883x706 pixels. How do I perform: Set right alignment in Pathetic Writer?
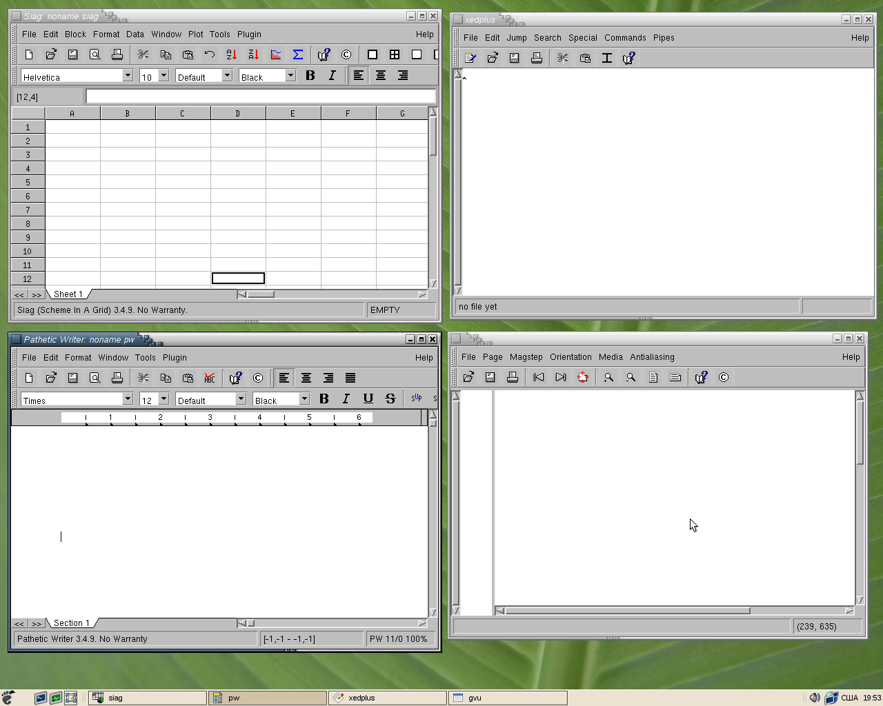click(328, 378)
